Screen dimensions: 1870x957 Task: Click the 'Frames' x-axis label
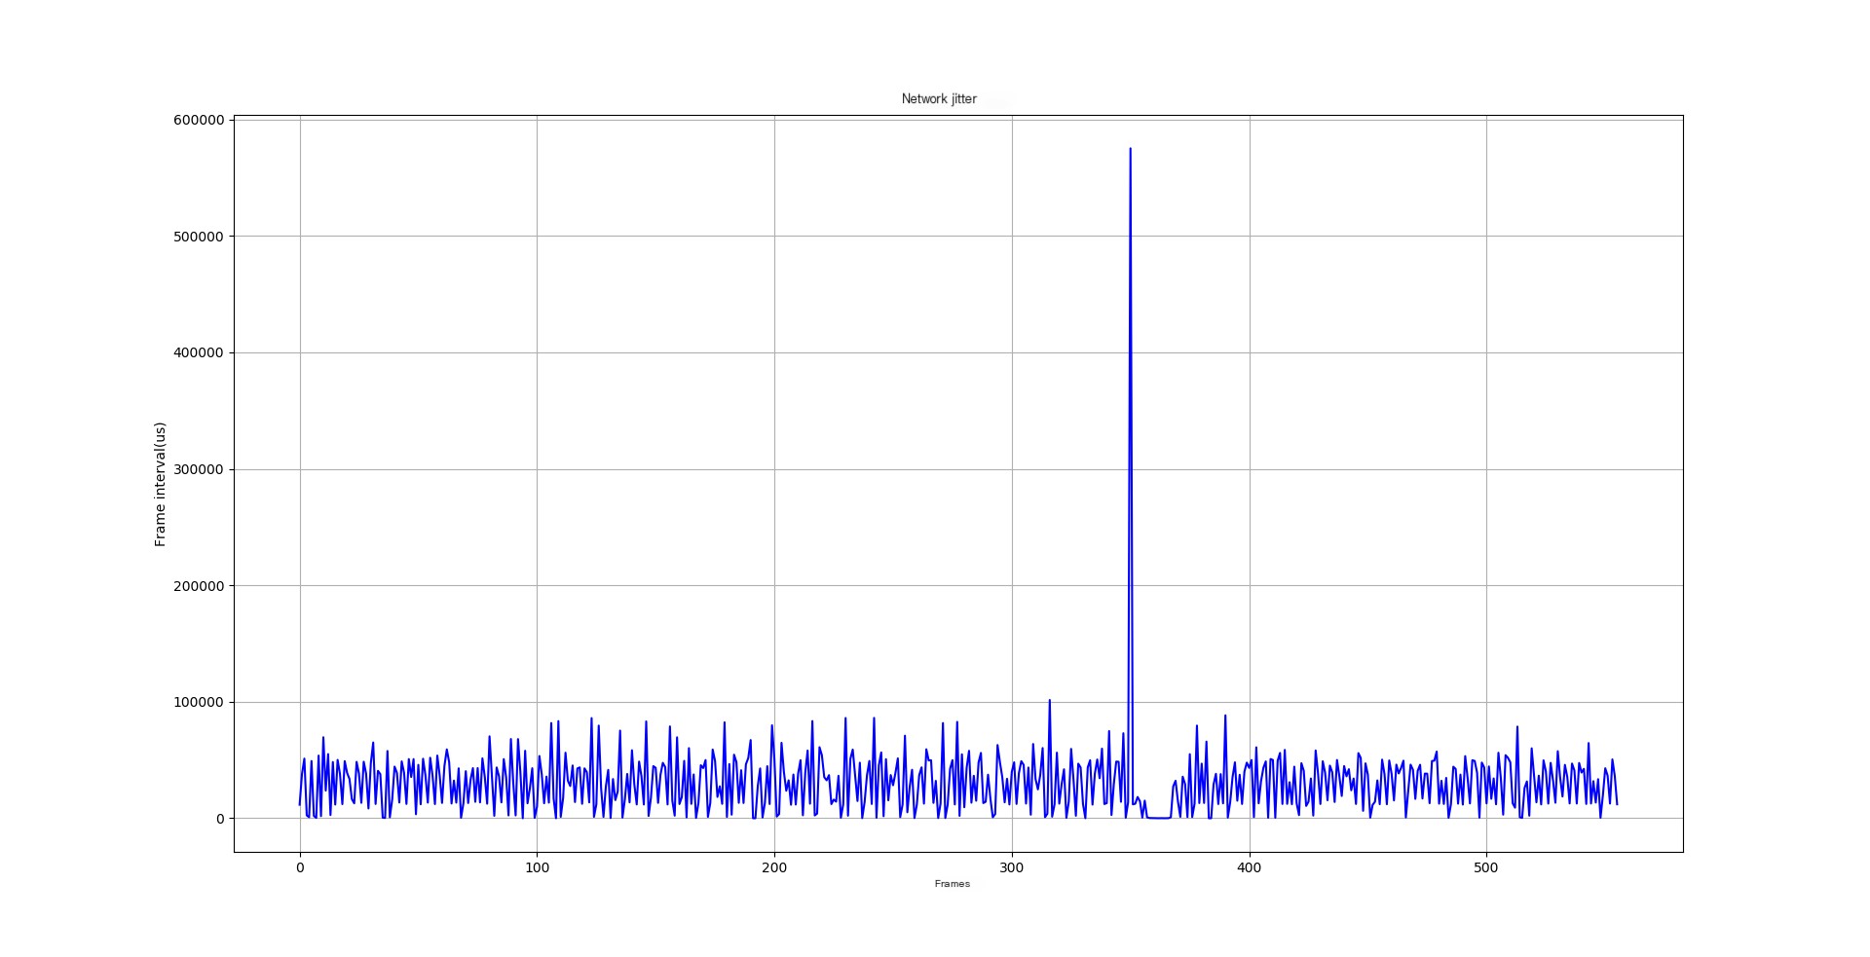952,884
